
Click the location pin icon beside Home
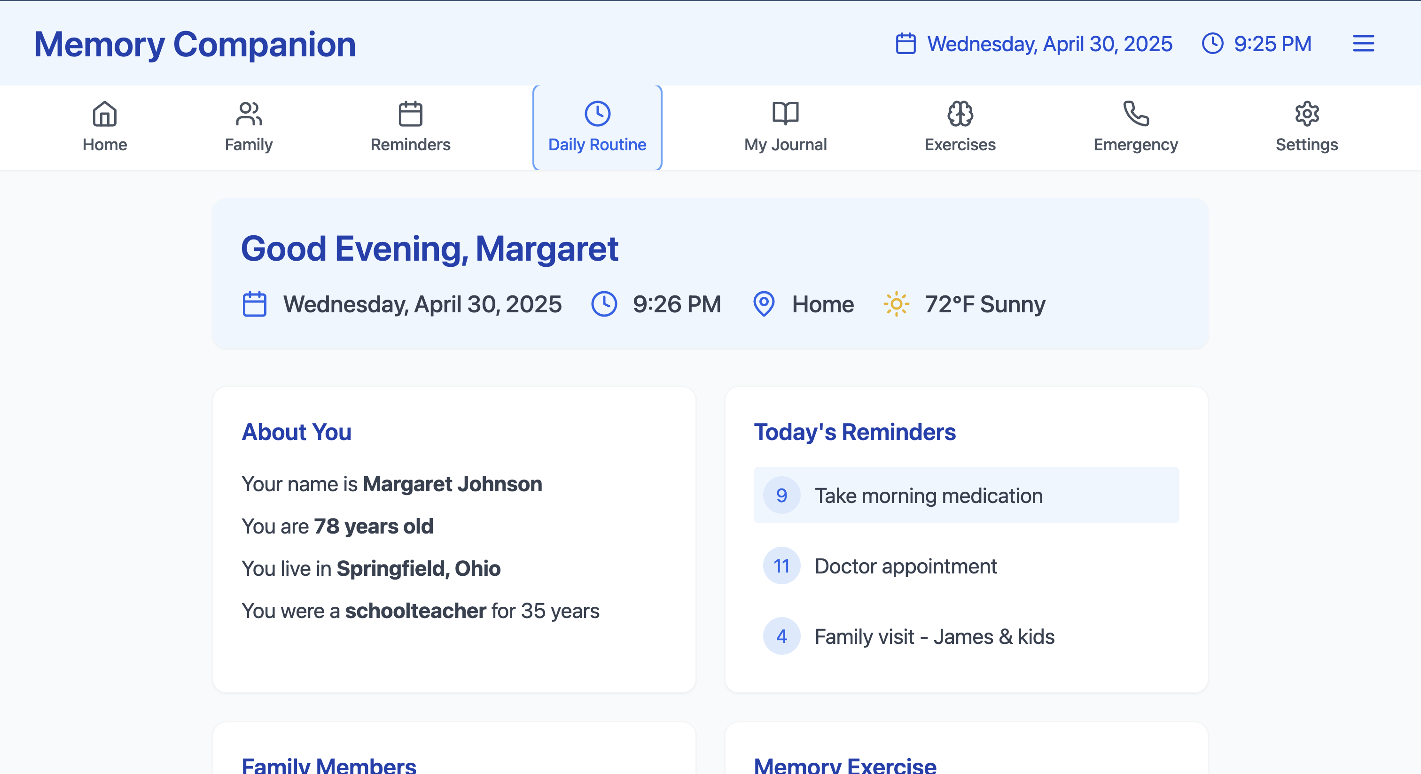click(x=764, y=304)
